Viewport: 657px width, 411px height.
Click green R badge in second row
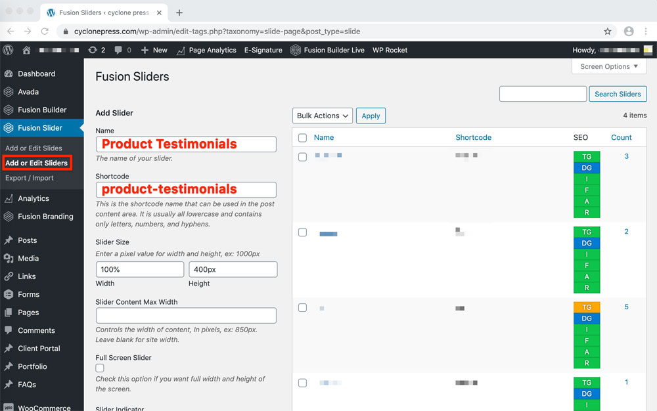pyautogui.click(x=587, y=288)
